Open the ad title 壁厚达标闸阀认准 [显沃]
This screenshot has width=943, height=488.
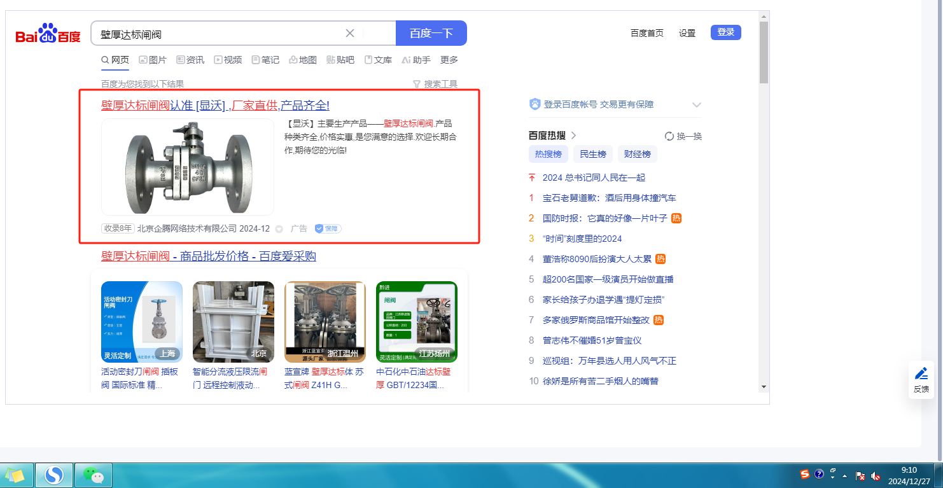pyautogui.click(x=215, y=106)
